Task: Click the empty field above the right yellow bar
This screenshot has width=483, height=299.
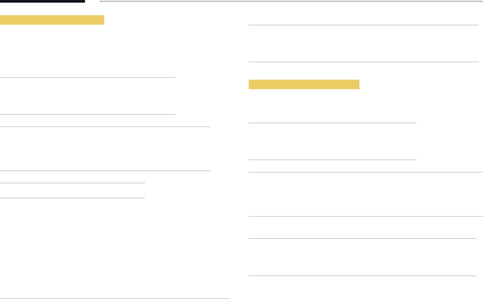Action: pos(364,43)
